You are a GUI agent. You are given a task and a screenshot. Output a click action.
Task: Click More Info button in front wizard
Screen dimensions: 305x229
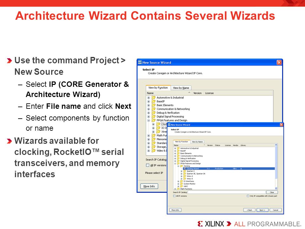(175, 210)
